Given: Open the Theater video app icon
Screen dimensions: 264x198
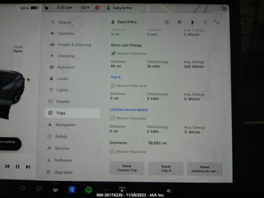Looking at the screenshot, I should coord(122,190).
